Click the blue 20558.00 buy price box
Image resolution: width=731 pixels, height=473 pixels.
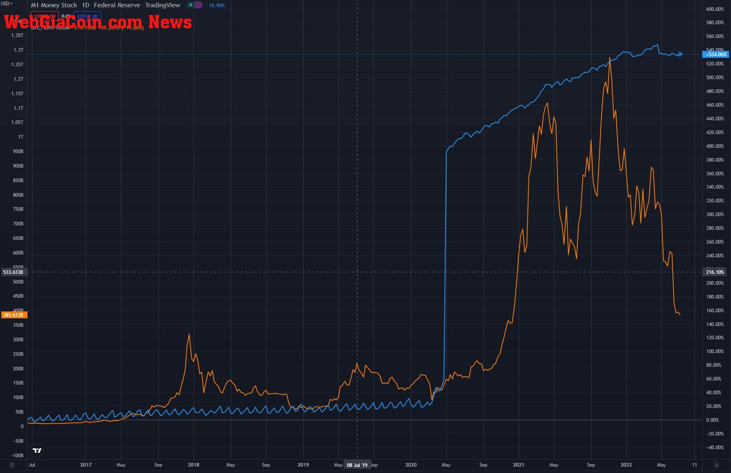[87, 17]
